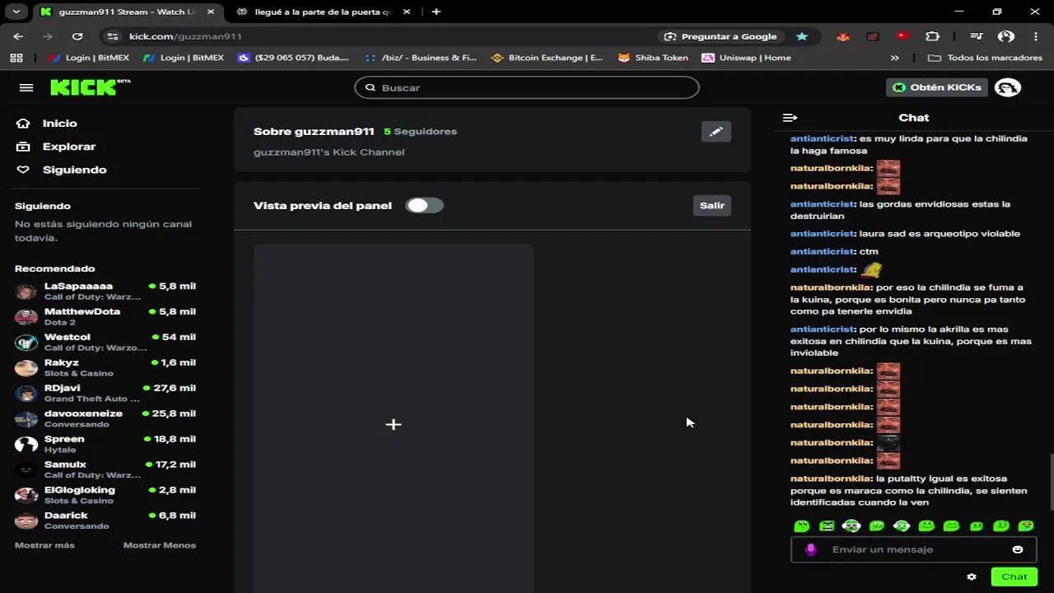The height and width of the screenshot is (593, 1054).
Task: Open MatthewDota recommended channel
Action: (x=105, y=317)
